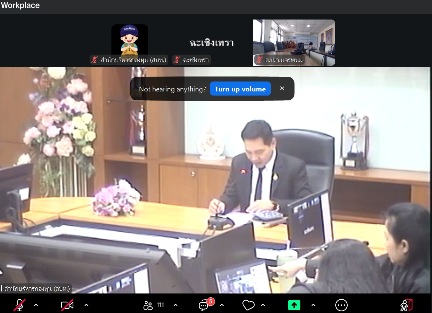This screenshot has height=313, width=432.
Task: Unmute the microphone in the toolbar
Action: point(20,305)
